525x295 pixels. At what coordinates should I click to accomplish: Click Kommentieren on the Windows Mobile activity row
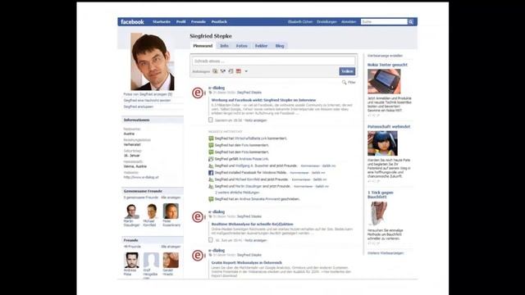coord(299,173)
